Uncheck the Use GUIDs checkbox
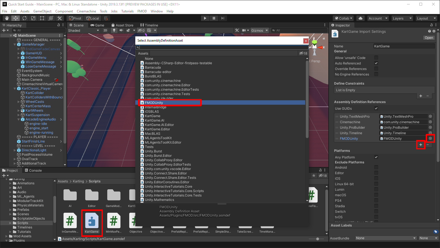440x248 pixels. (376, 108)
